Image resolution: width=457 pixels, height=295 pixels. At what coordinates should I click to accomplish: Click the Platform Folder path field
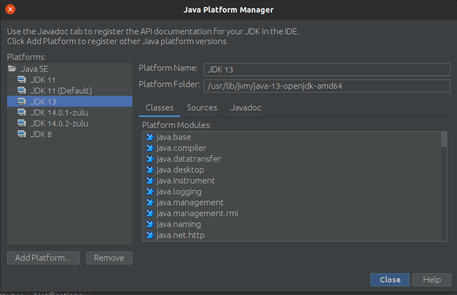click(x=327, y=86)
